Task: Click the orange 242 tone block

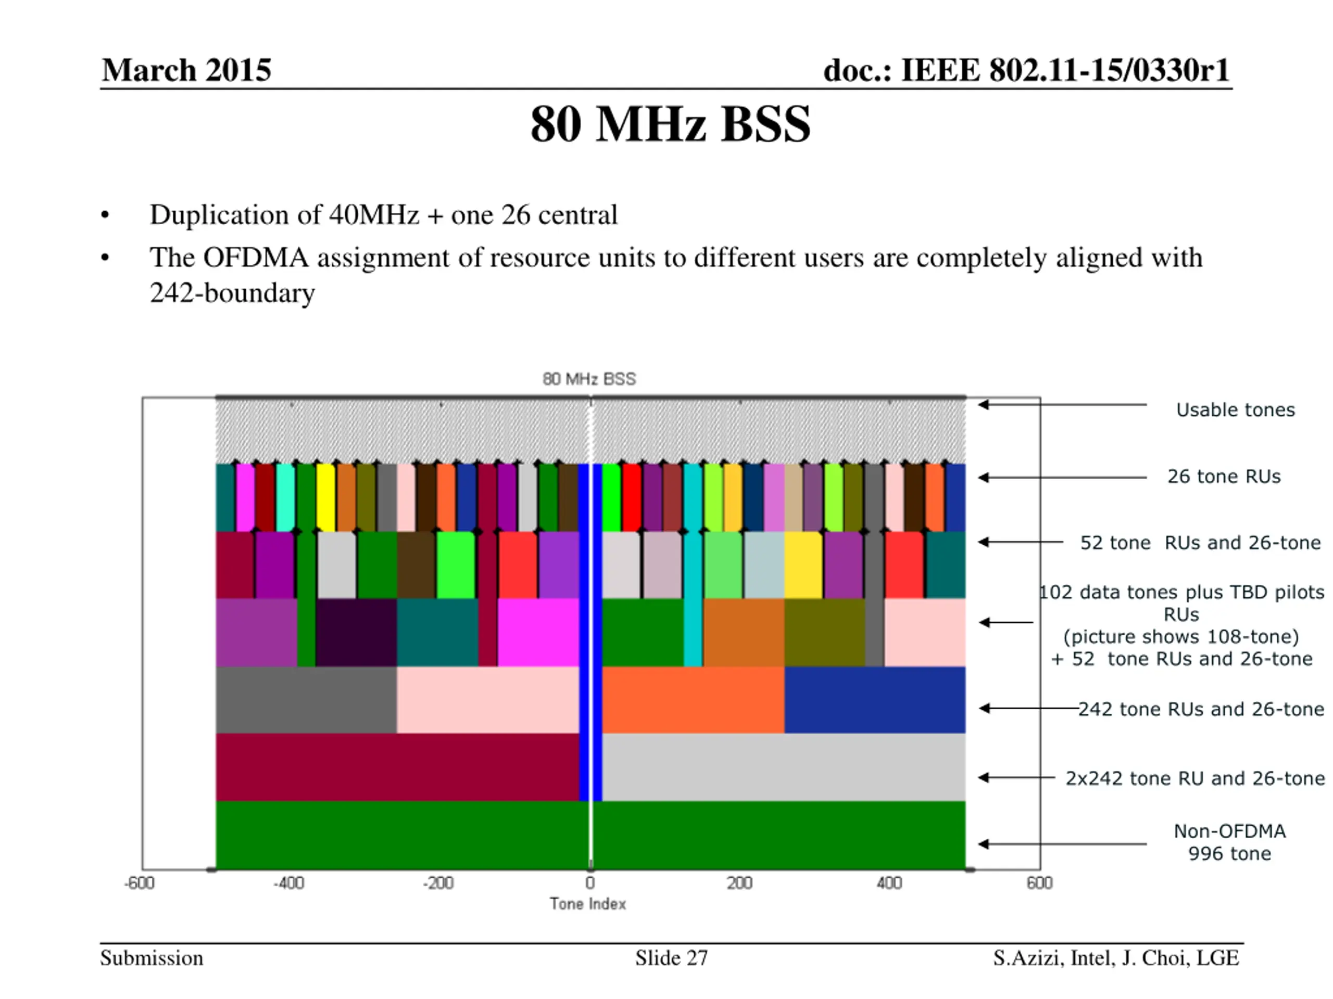Action: (x=693, y=700)
